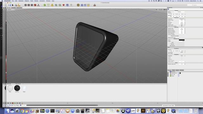This screenshot has width=203, height=114.
Task: Toggle visibility of the CentreCons object
Action: (x=168, y=73)
